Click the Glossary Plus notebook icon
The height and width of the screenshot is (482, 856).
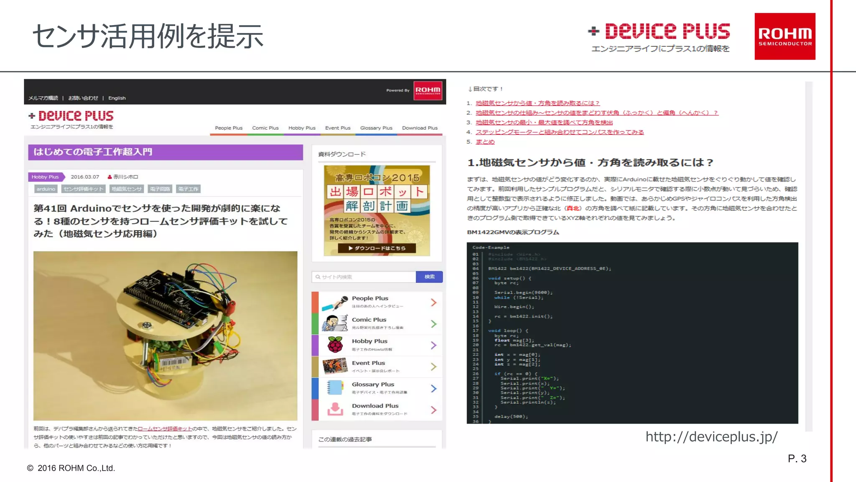(x=335, y=388)
